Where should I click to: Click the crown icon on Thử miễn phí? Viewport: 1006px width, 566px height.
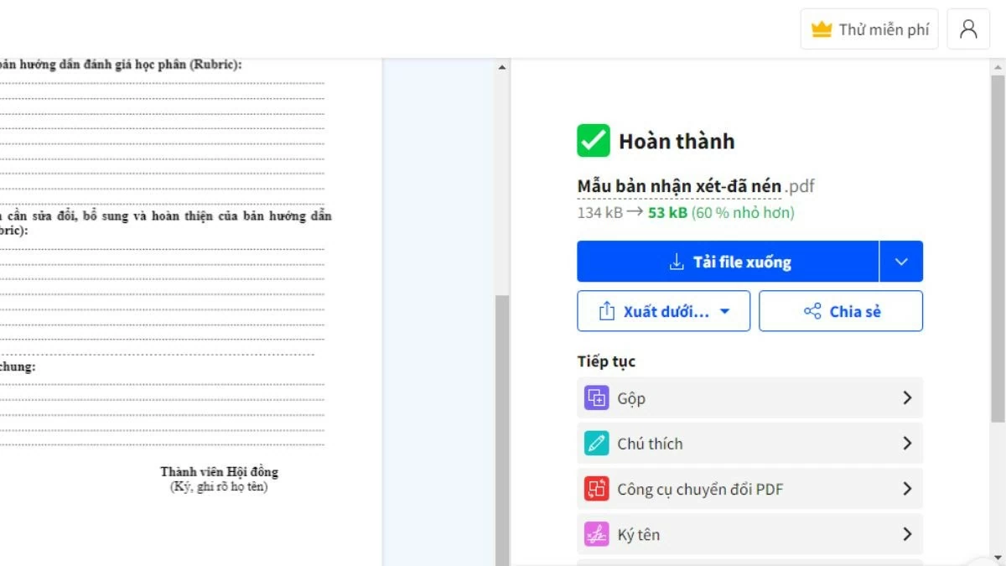(820, 29)
